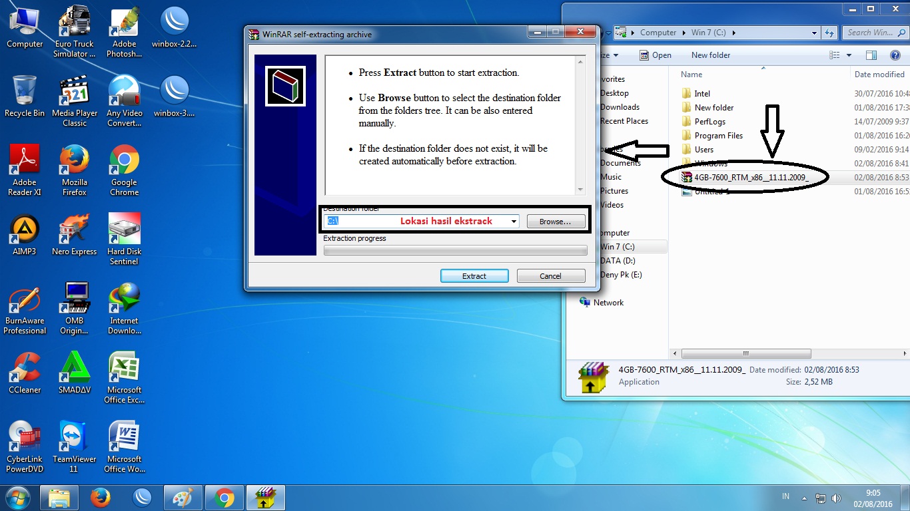Open Chrome from the taskbar

pyautogui.click(x=225, y=498)
